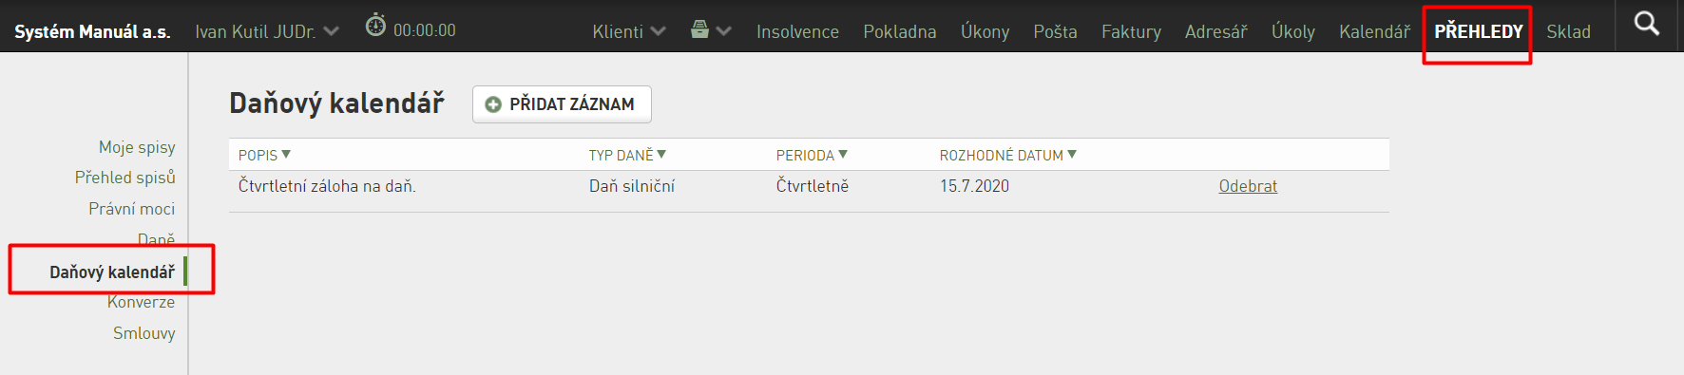The width and height of the screenshot is (1684, 375).
Task: Open the Kalendář menu item
Action: click(1374, 31)
